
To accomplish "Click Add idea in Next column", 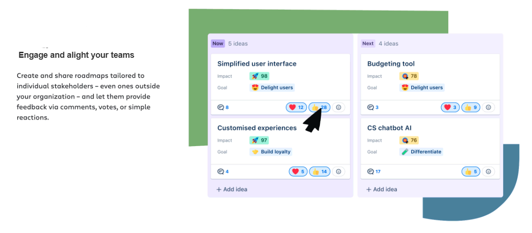I will pos(382,189).
